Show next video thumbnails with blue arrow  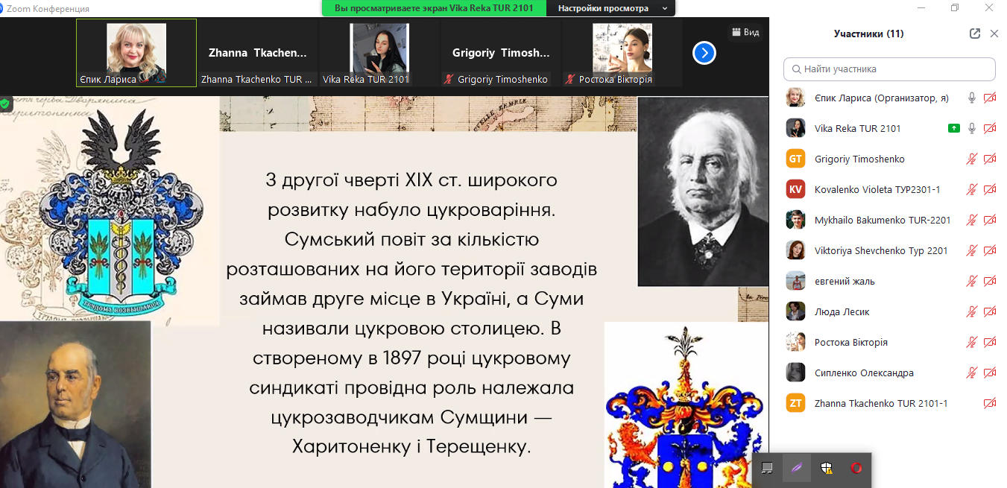coord(704,53)
